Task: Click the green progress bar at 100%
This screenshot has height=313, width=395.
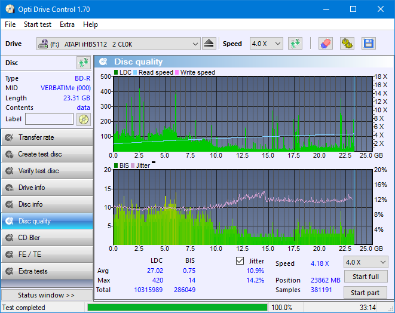Action: pos(177,308)
